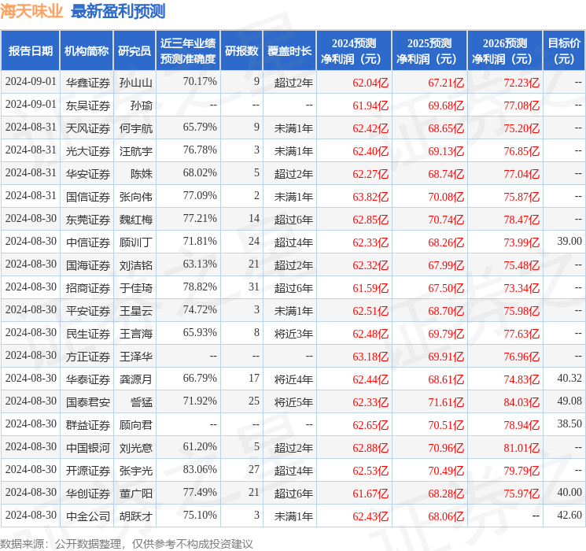The image size is (586, 551).
Task: Click analyst name 于佳琦
Action: tap(135, 288)
